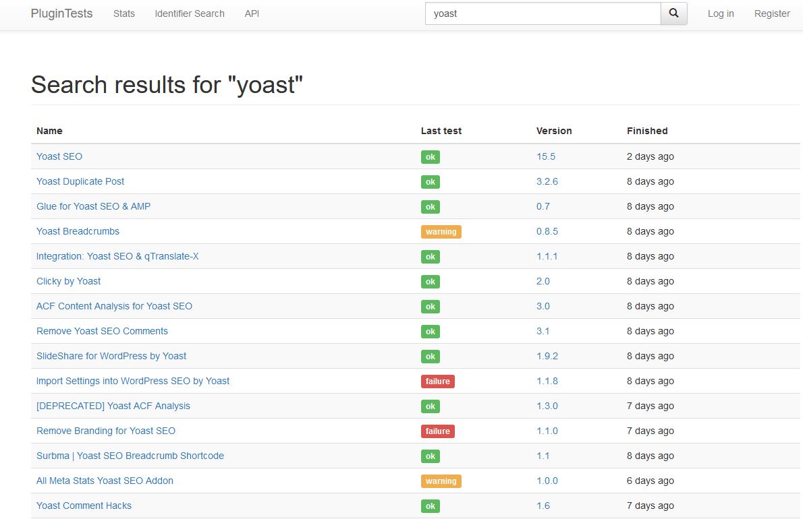Click warning badge for All Meta Stats
The height and width of the screenshot is (519, 803).
point(441,481)
